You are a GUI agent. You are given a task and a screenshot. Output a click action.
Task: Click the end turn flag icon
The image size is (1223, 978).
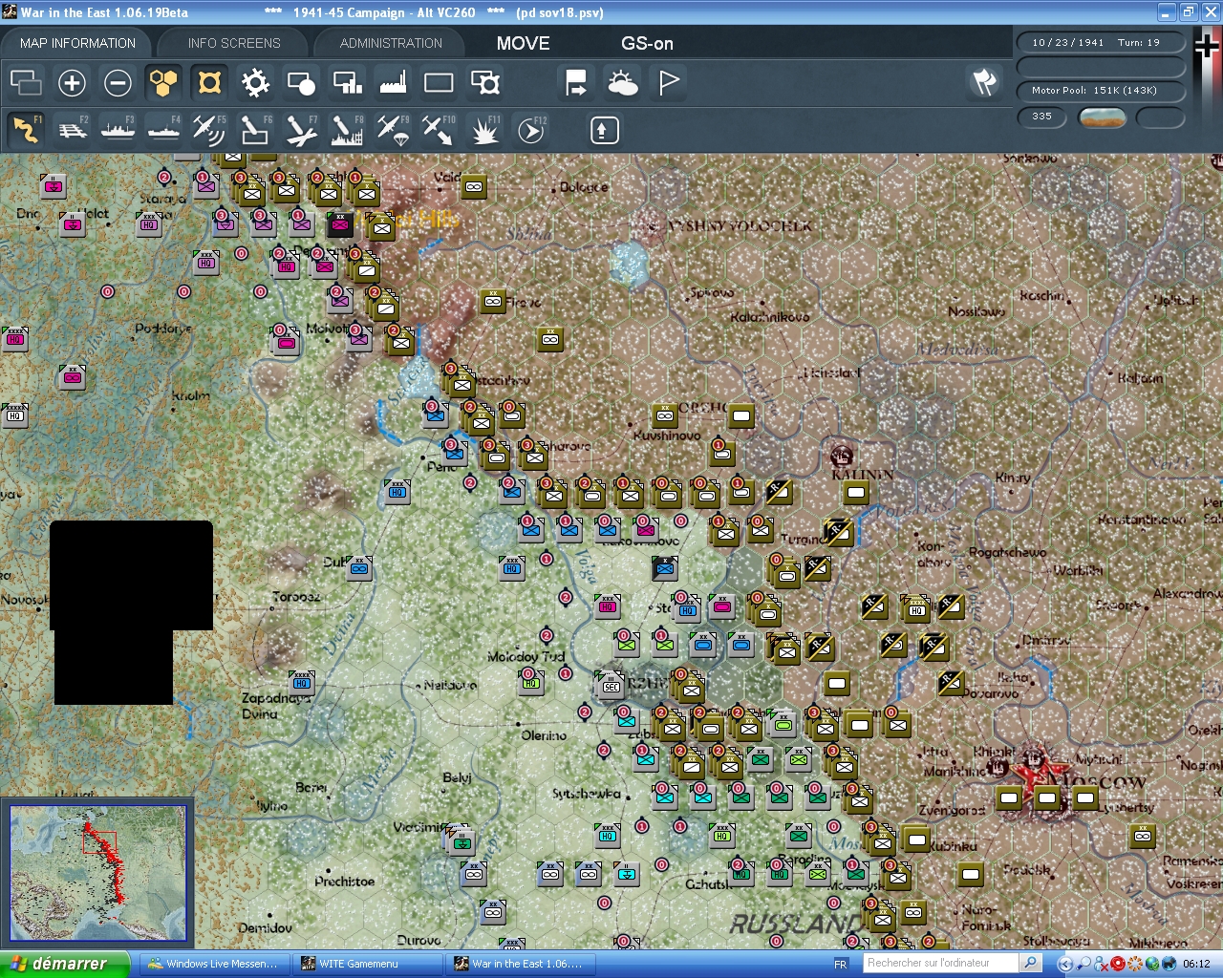(x=667, y=83)
